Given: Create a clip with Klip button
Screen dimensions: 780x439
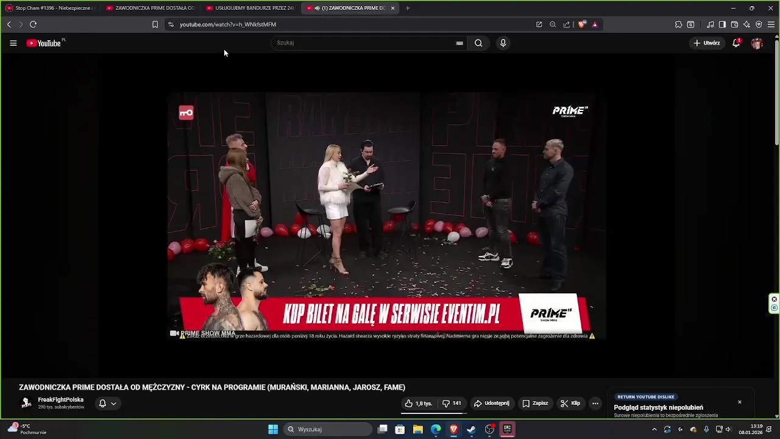Looking at the screenshot, I should tap(570, 403).
